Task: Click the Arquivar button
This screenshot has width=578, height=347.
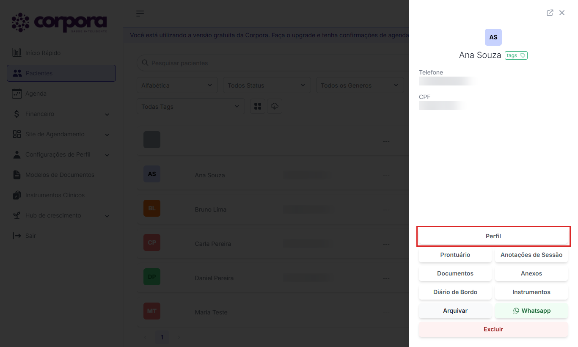Action: pyautogui.click(x=455, y=311)
